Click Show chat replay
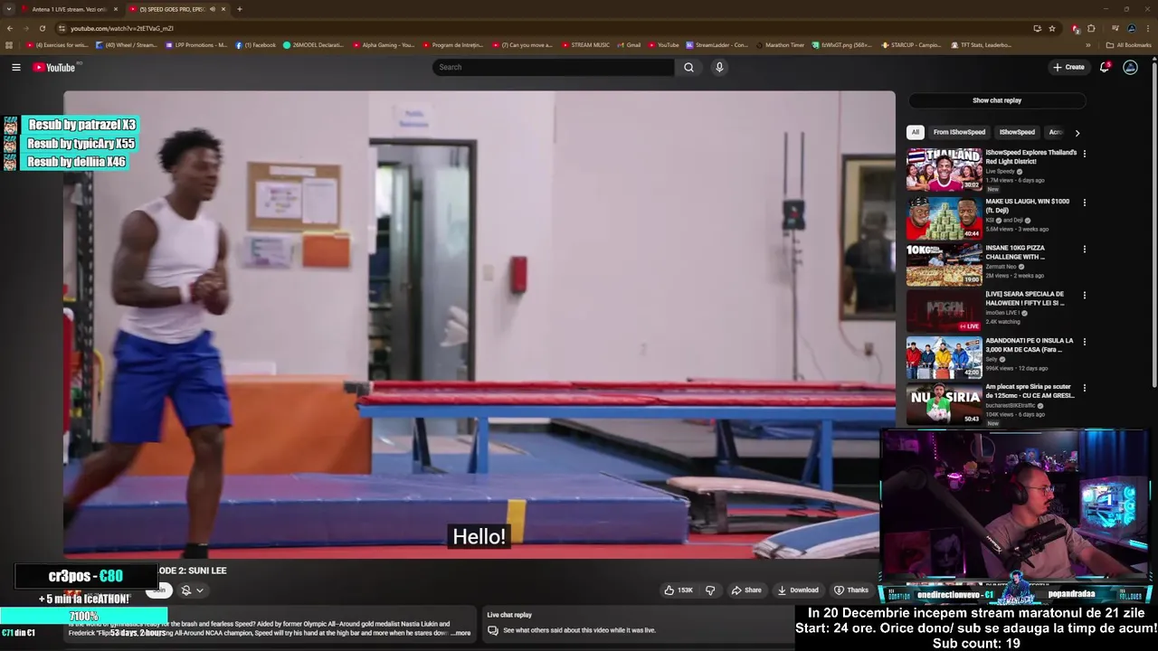The image size is (1158, 651). 996,100
